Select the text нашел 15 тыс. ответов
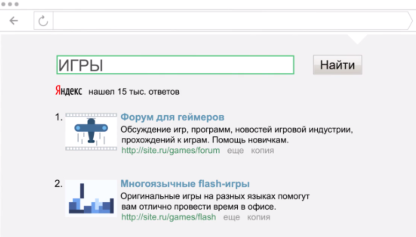 [134, 92]
